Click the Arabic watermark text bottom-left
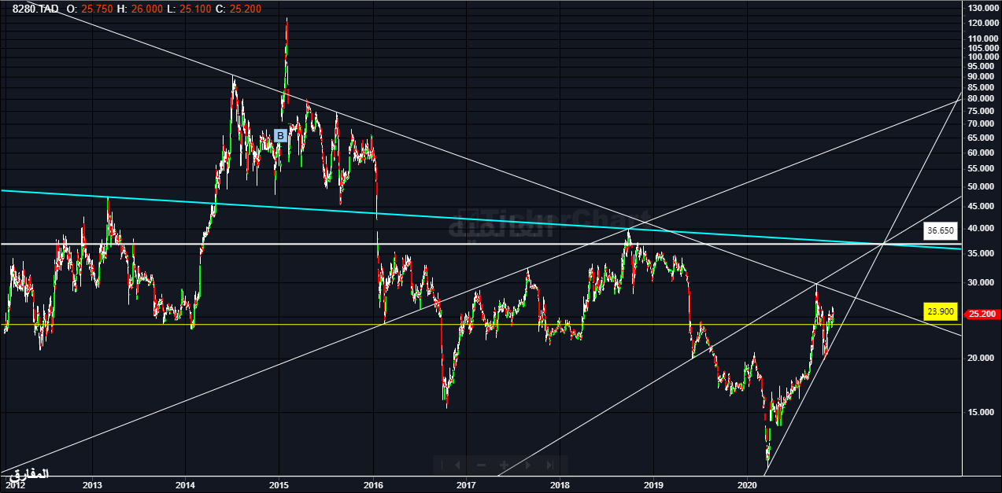1002x493 pixels. 28,473
